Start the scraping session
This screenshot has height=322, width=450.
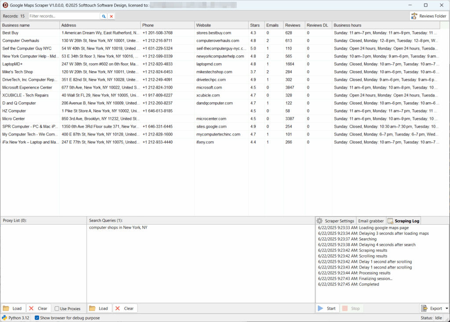point(327,308)
